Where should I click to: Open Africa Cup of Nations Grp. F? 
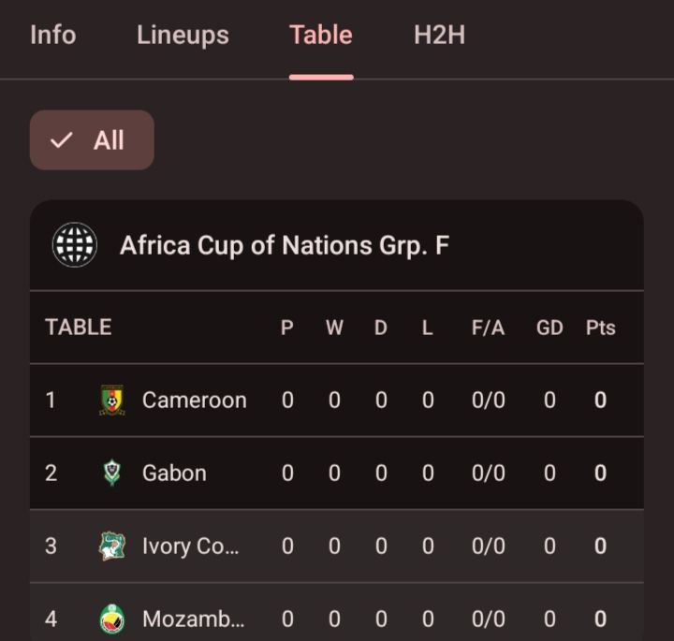coord(285,246)
